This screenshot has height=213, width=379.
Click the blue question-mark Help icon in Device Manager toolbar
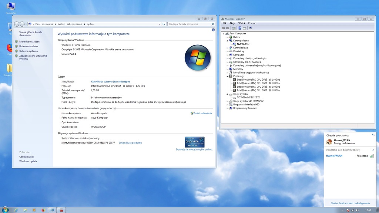click(x=240, y=28)
